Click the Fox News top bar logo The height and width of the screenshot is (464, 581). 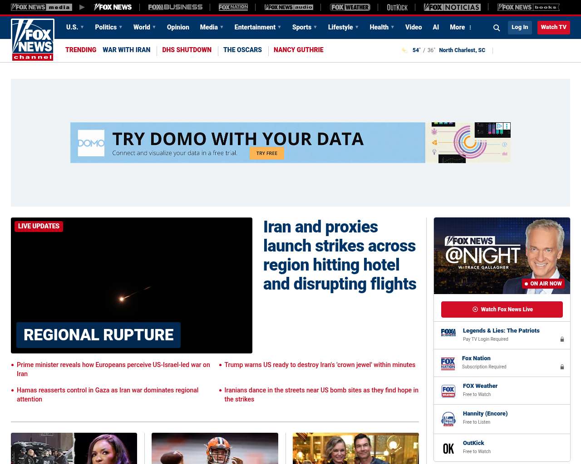(x=113, y=7)
